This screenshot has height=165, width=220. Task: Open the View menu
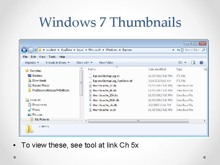pyautogui.click(x=42, y=57)
